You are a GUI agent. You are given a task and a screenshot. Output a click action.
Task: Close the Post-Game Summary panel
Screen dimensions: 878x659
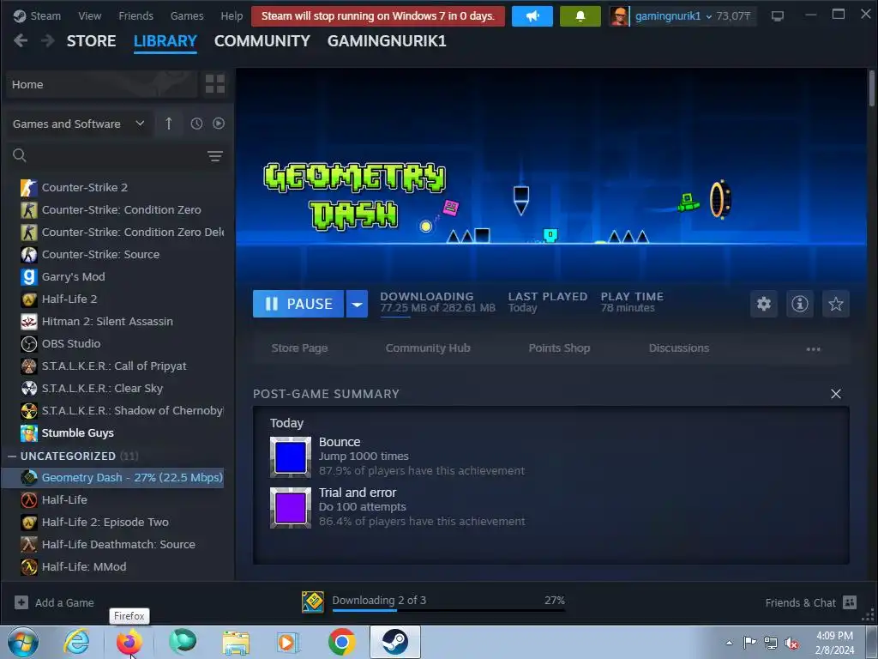pyautogui.click(x=835, y=394)
